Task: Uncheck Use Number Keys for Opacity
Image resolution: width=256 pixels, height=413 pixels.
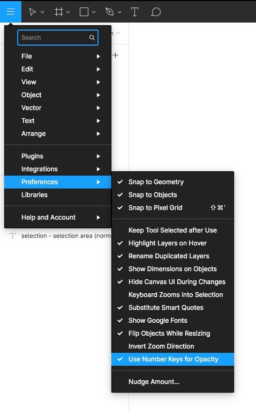Action: coord(173,359)
